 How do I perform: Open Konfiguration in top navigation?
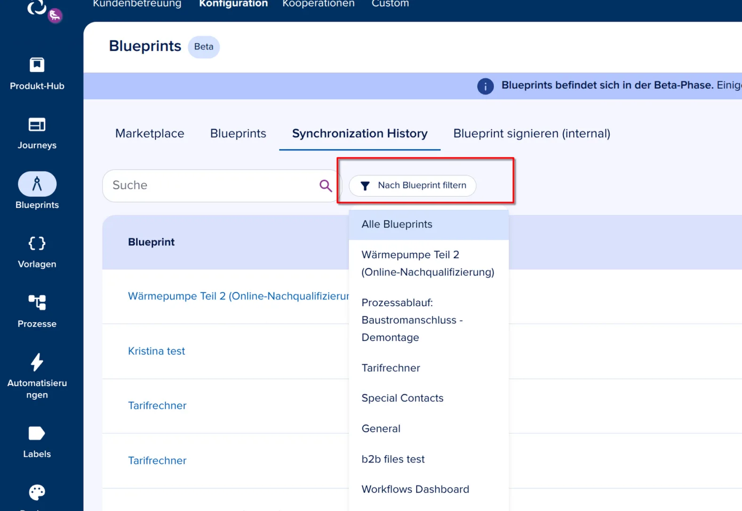[x=233, y=4]
